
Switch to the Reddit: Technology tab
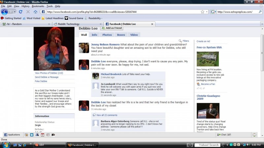click(78, 24)
